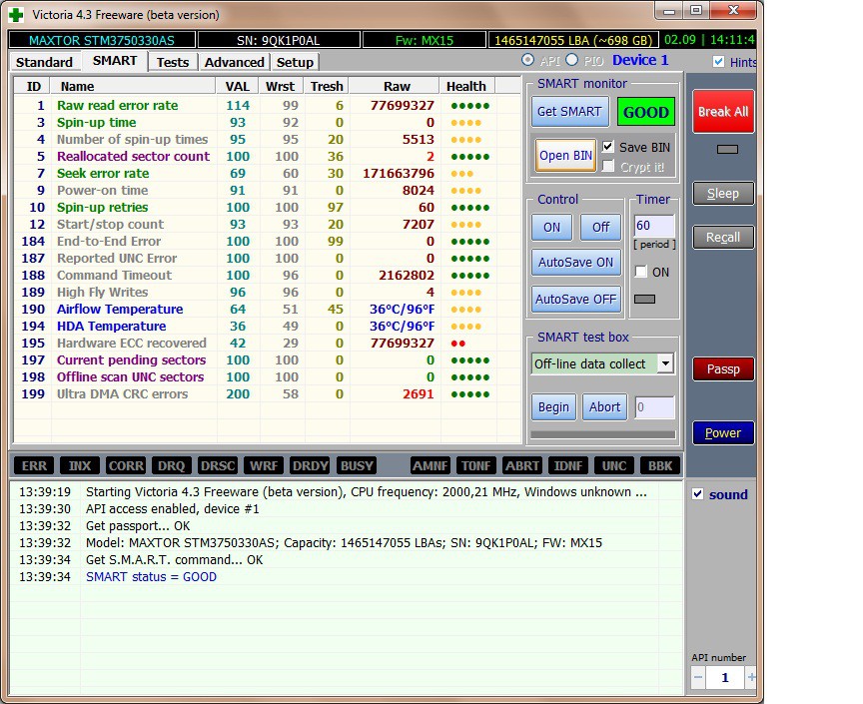The image size is (863, 704).
Task: Click the MAXTOR STM3750330AS model field
Action: tap(102, 40)
